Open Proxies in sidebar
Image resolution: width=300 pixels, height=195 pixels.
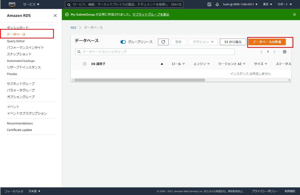pyautogui.click(x=12, y=74)
